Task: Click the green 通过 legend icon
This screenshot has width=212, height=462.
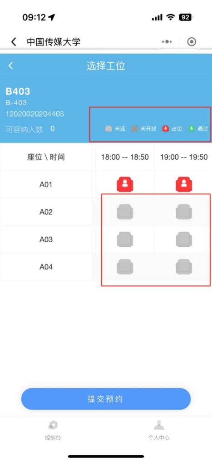Action: [192, 129]
